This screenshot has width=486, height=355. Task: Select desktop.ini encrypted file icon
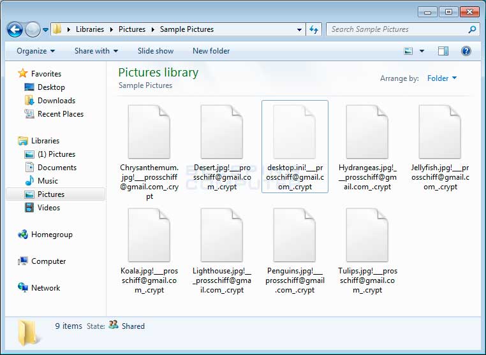point(295,132)
